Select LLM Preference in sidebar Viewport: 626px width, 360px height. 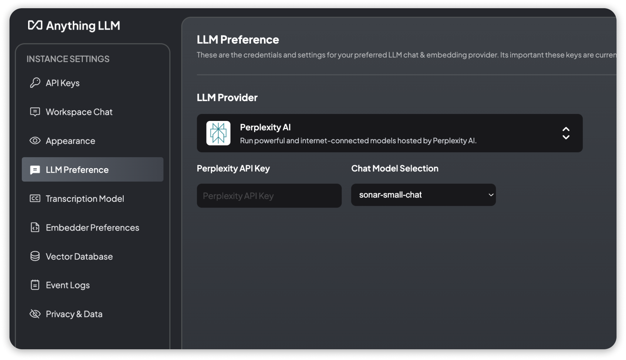[93, 170]
